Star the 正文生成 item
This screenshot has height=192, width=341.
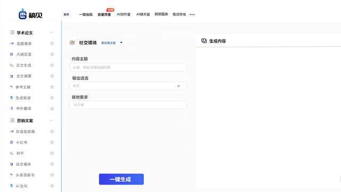[52, 65]
